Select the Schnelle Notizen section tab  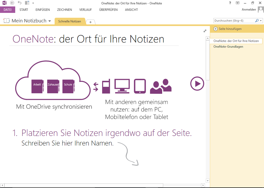(70, 22)
